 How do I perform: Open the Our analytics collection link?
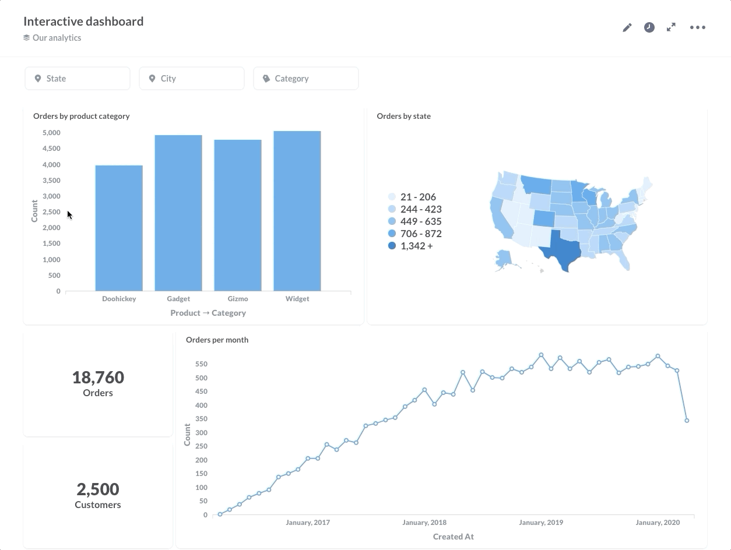(x=57, y=38)
